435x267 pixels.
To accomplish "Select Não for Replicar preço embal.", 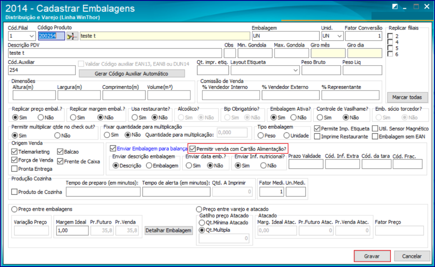I will 41,117.
